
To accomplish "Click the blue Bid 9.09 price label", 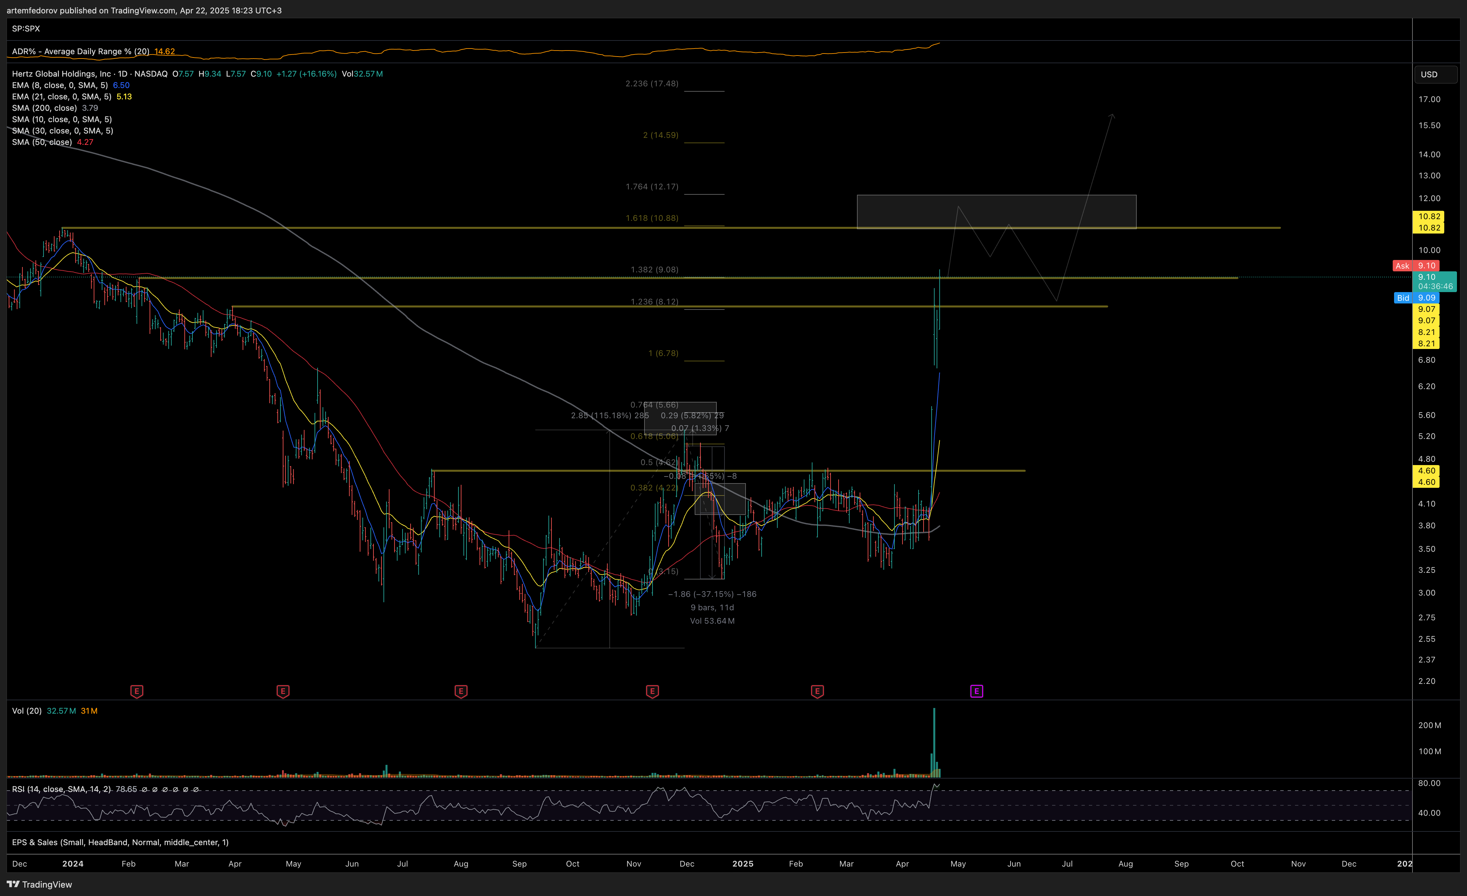I will click(x=1416, y=298).
